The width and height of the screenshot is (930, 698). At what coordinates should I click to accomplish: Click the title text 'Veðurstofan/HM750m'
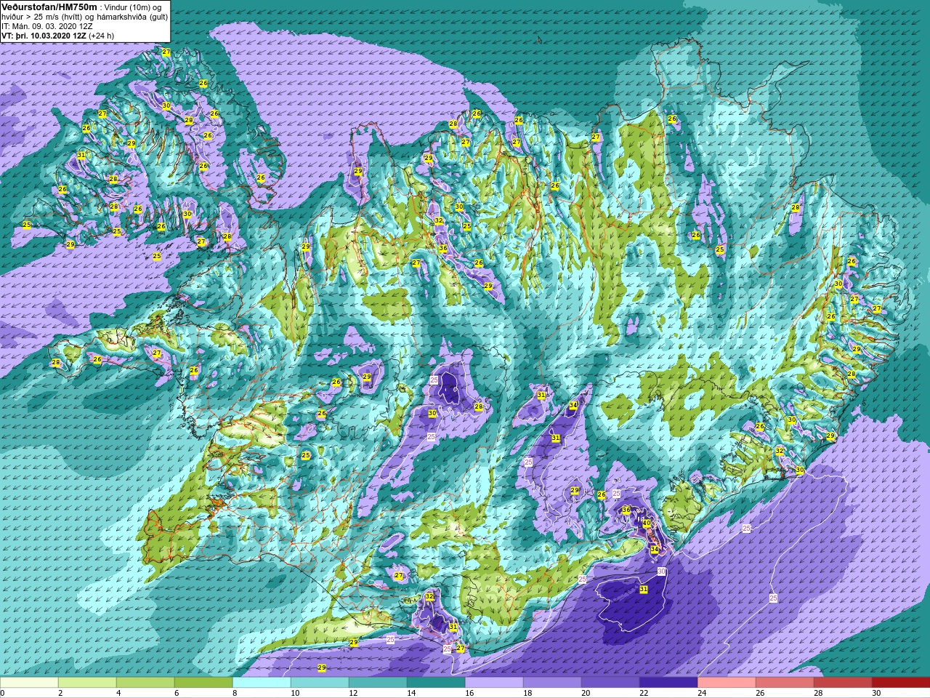49,7
